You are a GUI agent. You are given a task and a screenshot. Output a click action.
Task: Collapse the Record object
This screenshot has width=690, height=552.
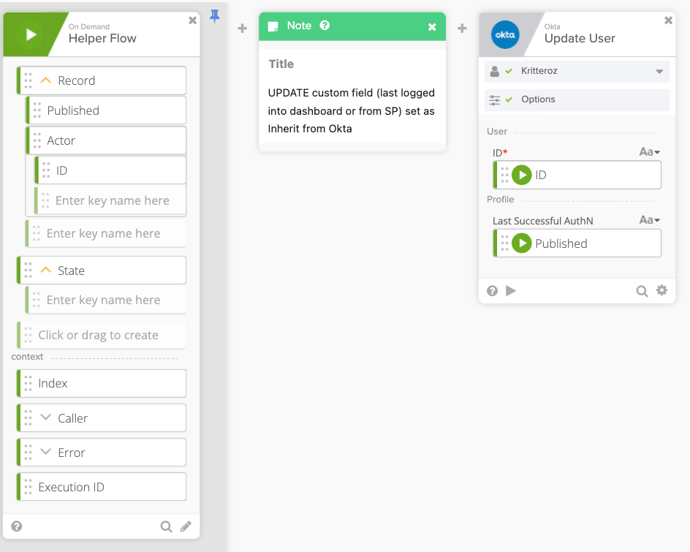[45, 80]
